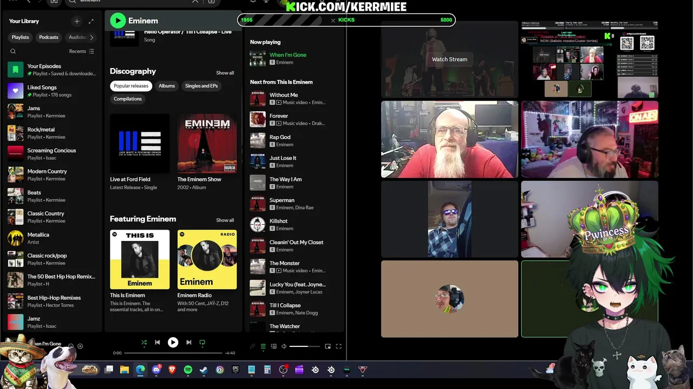693x389 pixels.
Task: Click the Watch Stream button
Action: coord(449,59)
